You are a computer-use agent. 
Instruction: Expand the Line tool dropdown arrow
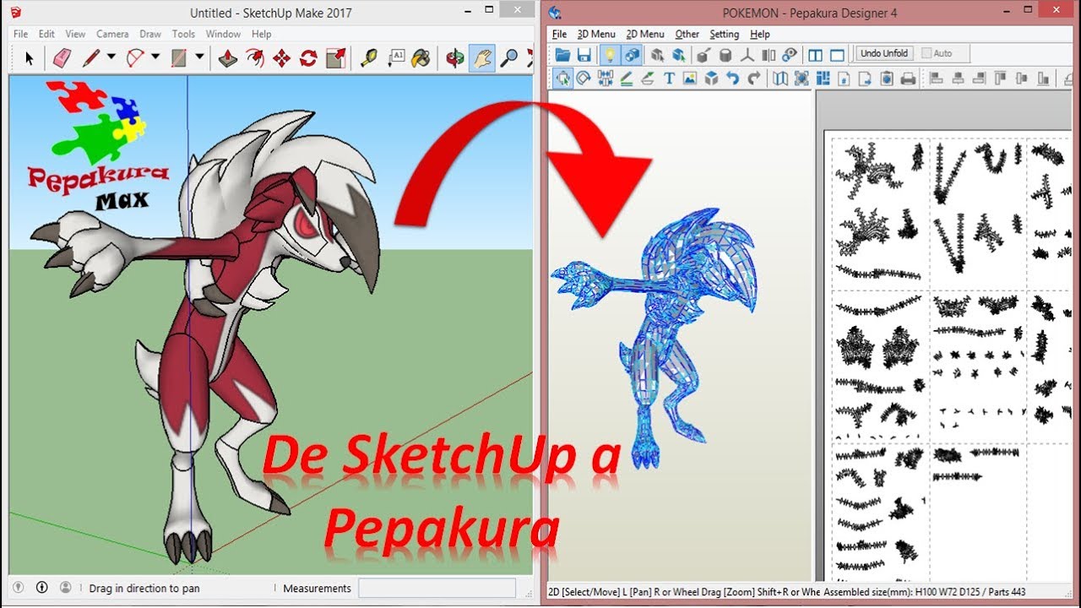click(111, 58)
